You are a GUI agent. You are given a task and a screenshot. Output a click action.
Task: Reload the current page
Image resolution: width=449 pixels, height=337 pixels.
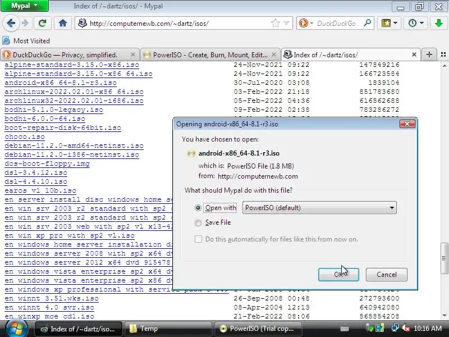click(43, 23)
